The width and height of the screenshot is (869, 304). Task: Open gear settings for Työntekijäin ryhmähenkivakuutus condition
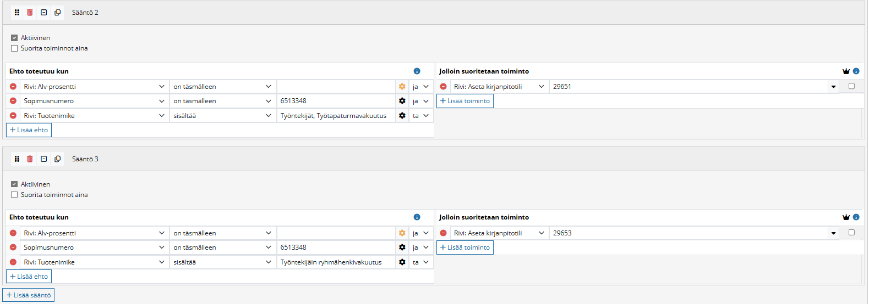point(402,262)
